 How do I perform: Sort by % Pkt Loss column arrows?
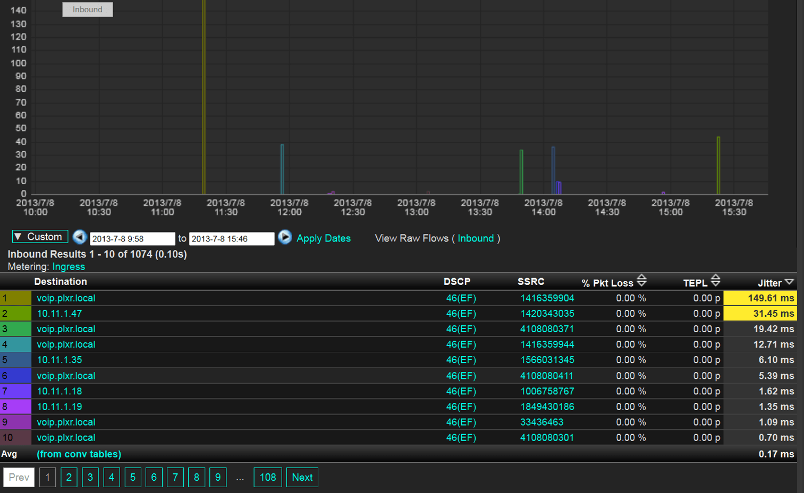click(641, 281)
